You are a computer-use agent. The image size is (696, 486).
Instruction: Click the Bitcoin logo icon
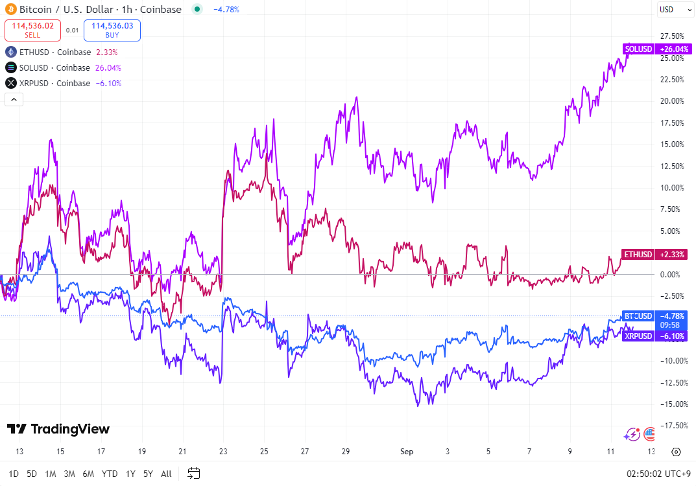[x=11, y=10]
